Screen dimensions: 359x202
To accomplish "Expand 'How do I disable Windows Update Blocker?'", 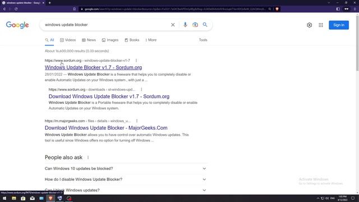I will [x=126, y=180].
